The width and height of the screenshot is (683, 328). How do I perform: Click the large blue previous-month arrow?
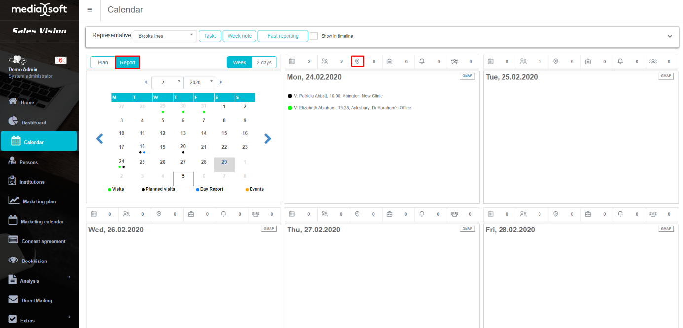tap(100, 139)
